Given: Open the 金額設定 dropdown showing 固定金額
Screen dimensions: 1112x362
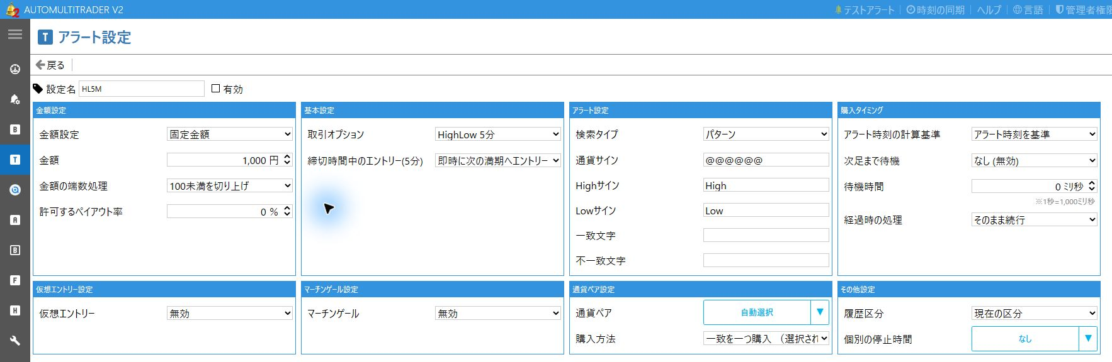Looking at the screenshot, I should point(230,134).
